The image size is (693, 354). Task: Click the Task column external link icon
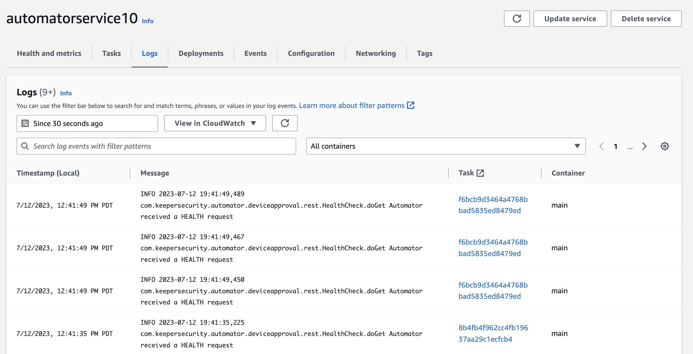coord(480,173)
